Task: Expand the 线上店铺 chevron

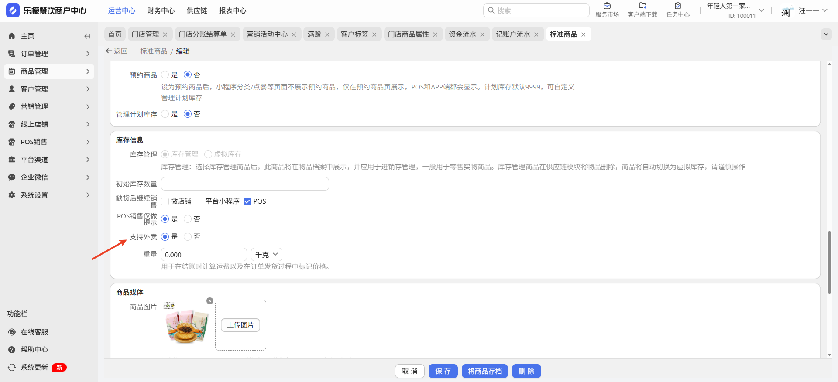Action: (x=88, y=124)
